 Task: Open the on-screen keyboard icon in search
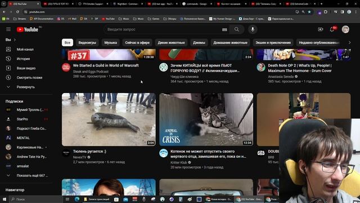tap(224, 29)
